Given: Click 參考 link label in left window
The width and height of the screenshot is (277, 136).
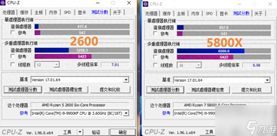Looking at the screenshot, I should 24,113.
